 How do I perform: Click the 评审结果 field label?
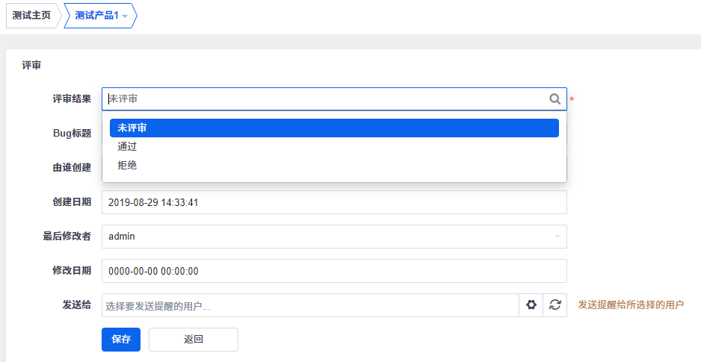click(72, 99)
